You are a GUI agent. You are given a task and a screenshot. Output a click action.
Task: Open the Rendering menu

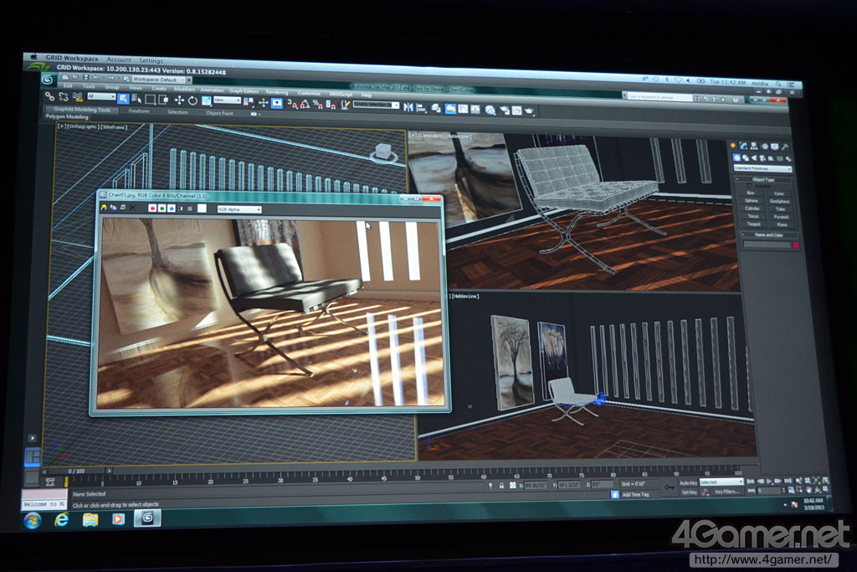(277, 92)
